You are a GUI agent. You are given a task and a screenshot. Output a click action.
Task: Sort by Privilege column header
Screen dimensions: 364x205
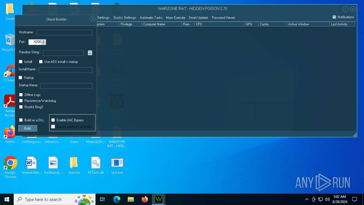click(x=130, y=24)
